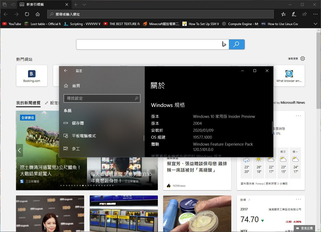Select the 我的新聞總覽 tab
Viewport: 321px width, 232px height.
(28, 103)
